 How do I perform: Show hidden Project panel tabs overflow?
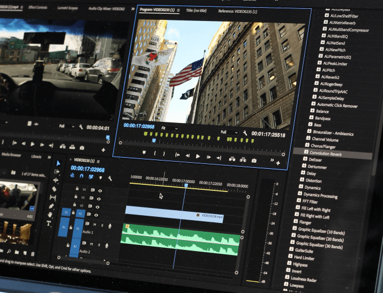[49, 157]
